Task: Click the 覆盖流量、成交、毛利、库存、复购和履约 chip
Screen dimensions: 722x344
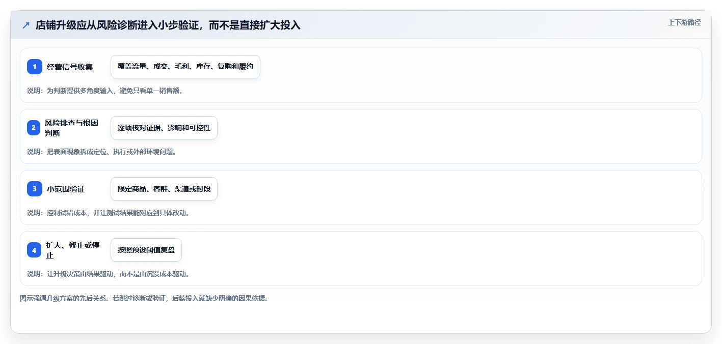Action: tap(185, 67)
